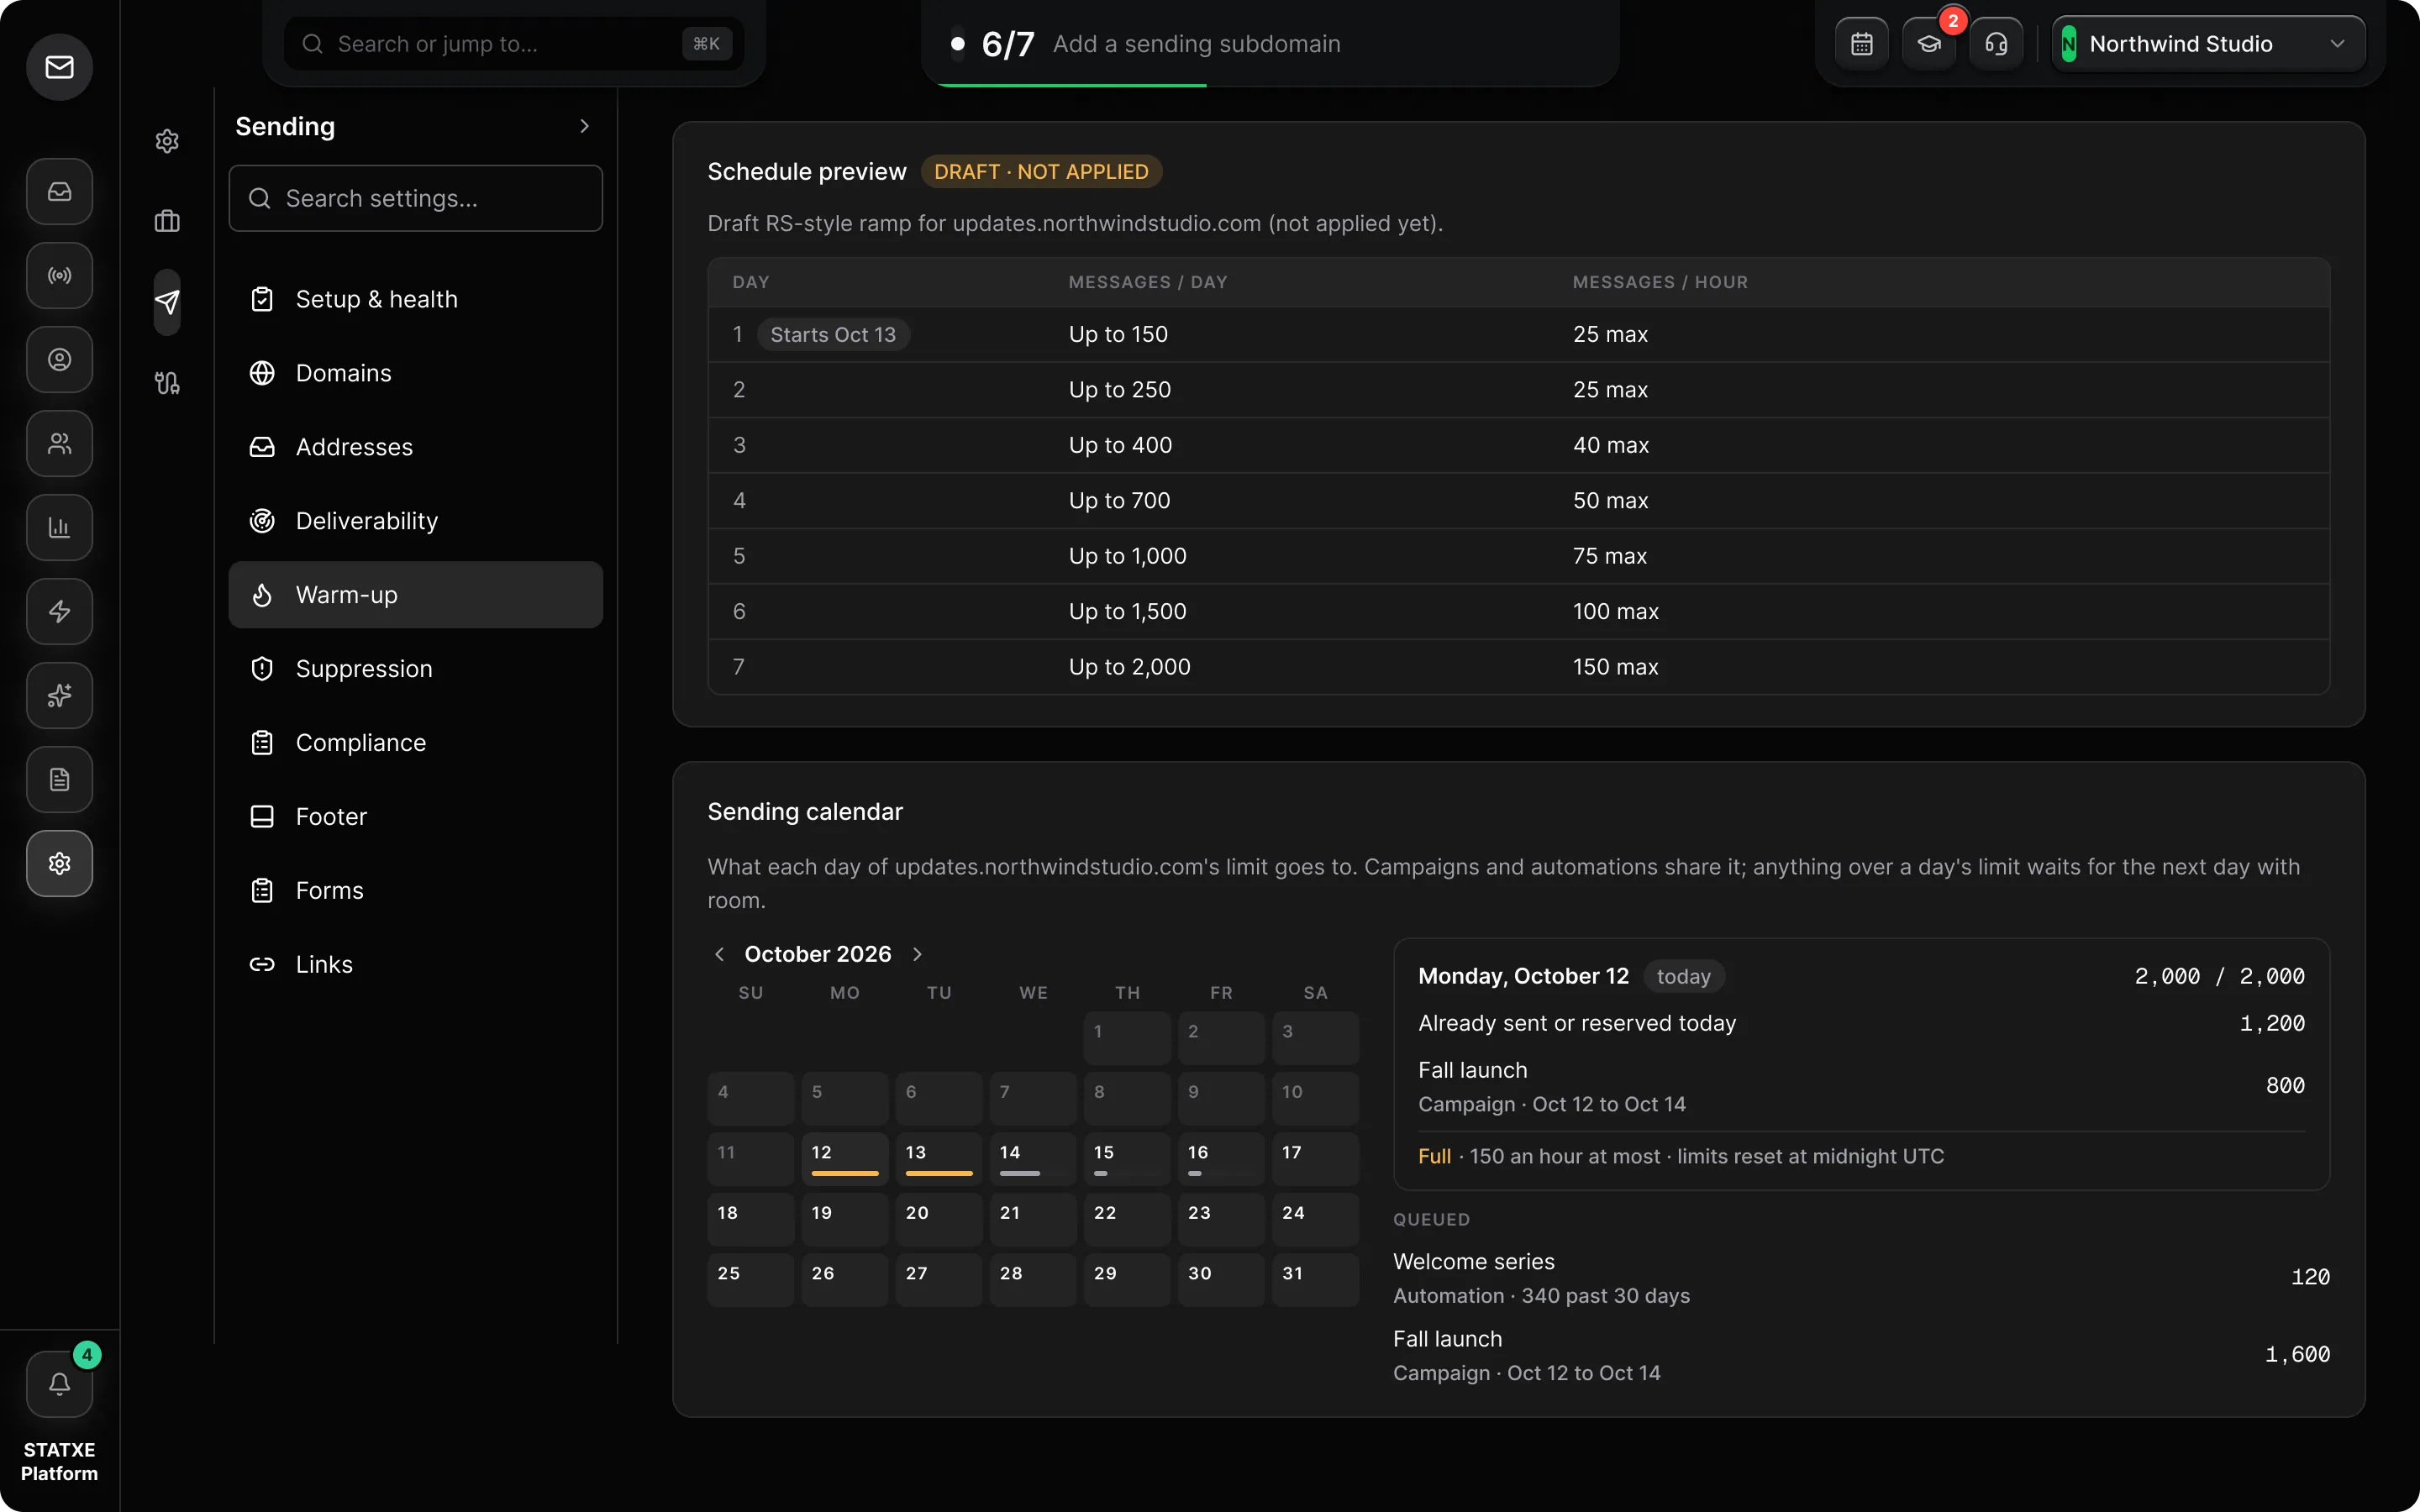Select the general settings gear in secondary rail

click(x=167, y=141)
